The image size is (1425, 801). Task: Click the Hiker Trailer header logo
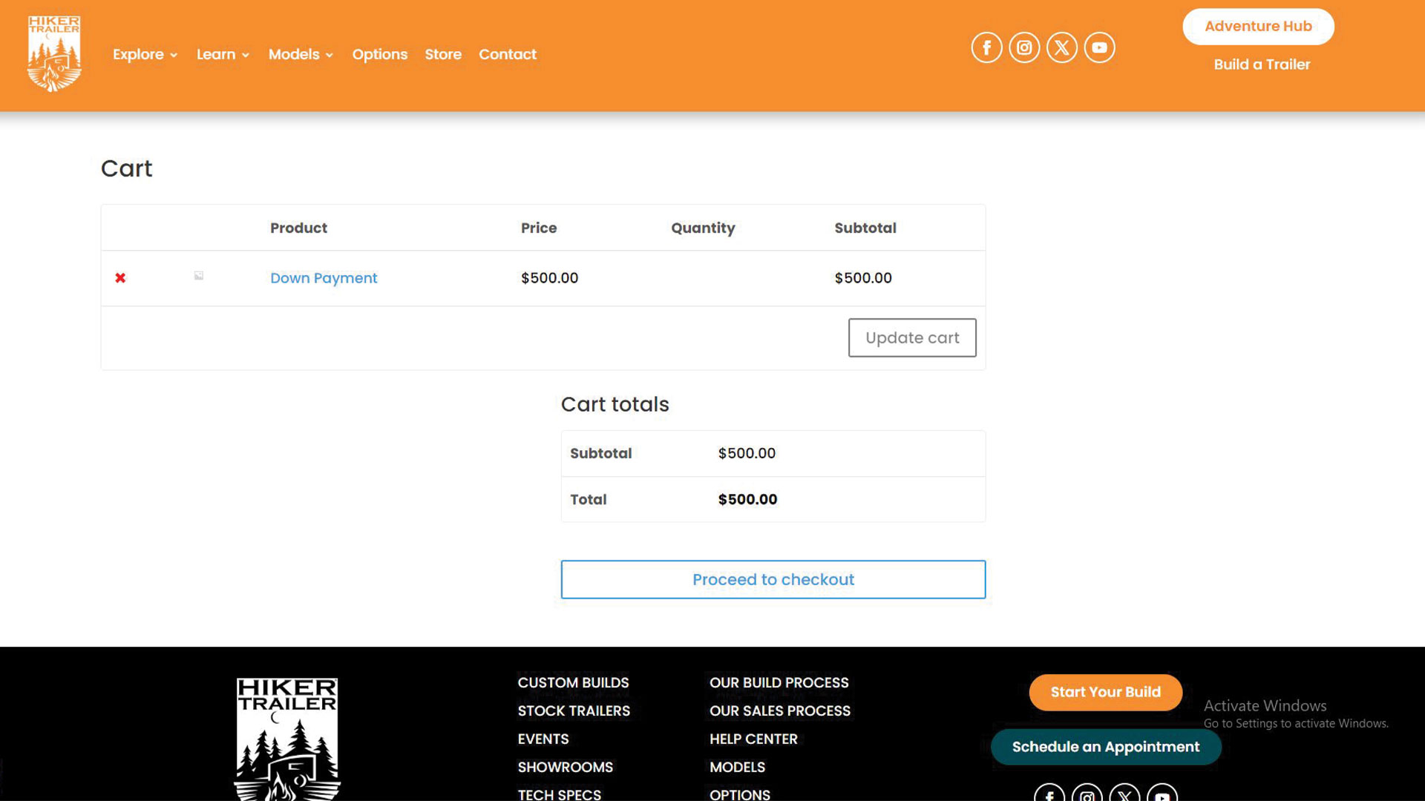[54, 53]
